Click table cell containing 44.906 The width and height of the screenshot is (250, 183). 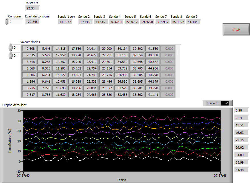pos(153,68)
